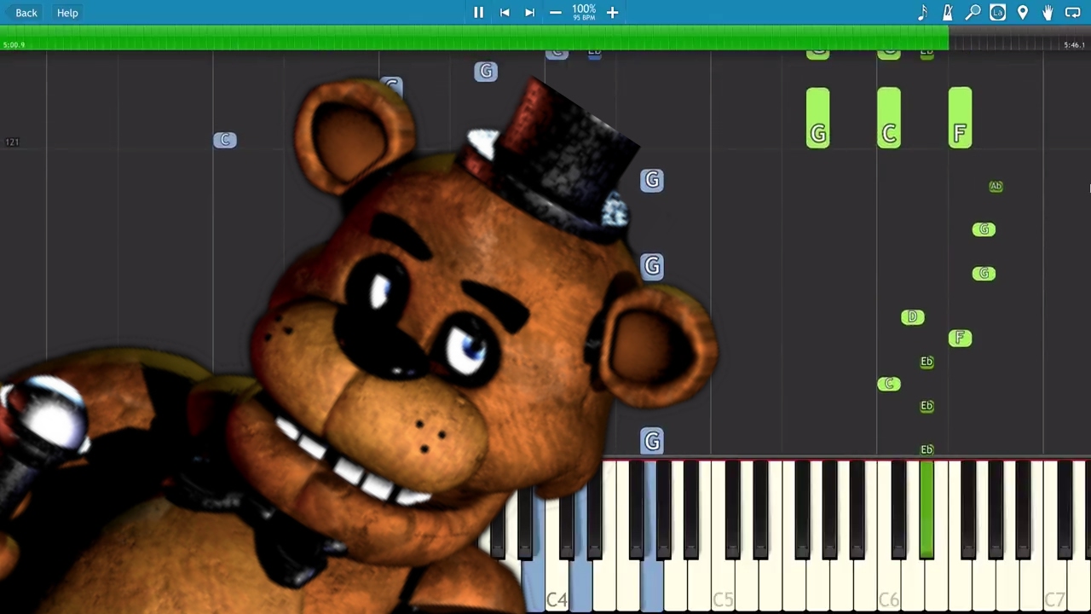Toggle the La note labels icon
Image resolution: width=1091 pixels, height=614 pixels.
[x=997, y=13]
